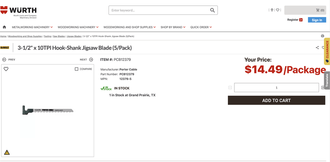The width and height of the screenshot is (330, 162).
Task: Go to home via house icon
Action: (x=4, y=27)
